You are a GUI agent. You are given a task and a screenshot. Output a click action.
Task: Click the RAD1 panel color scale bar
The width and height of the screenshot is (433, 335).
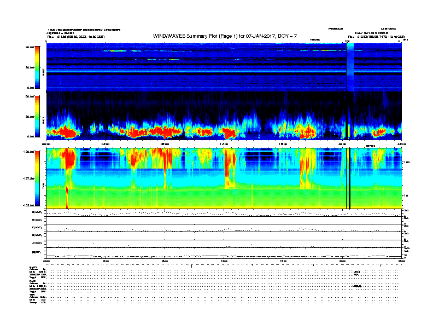coord(38,116)
